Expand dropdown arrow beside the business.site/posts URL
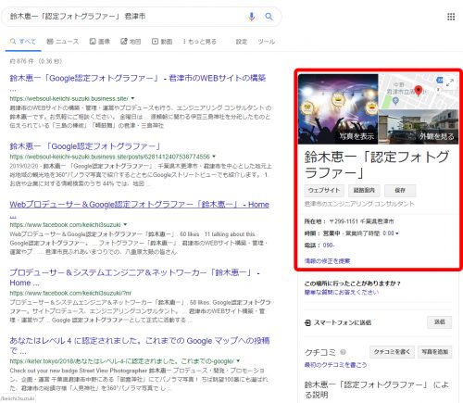The width and height of the screenshot is (463, 403). pos(214,157)
